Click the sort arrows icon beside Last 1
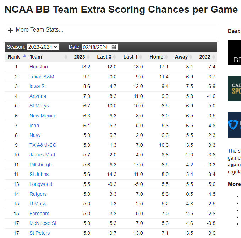Image resolution: width=241 pixels, height=238 pixels. pyautogui.click(x=141, y=57)
